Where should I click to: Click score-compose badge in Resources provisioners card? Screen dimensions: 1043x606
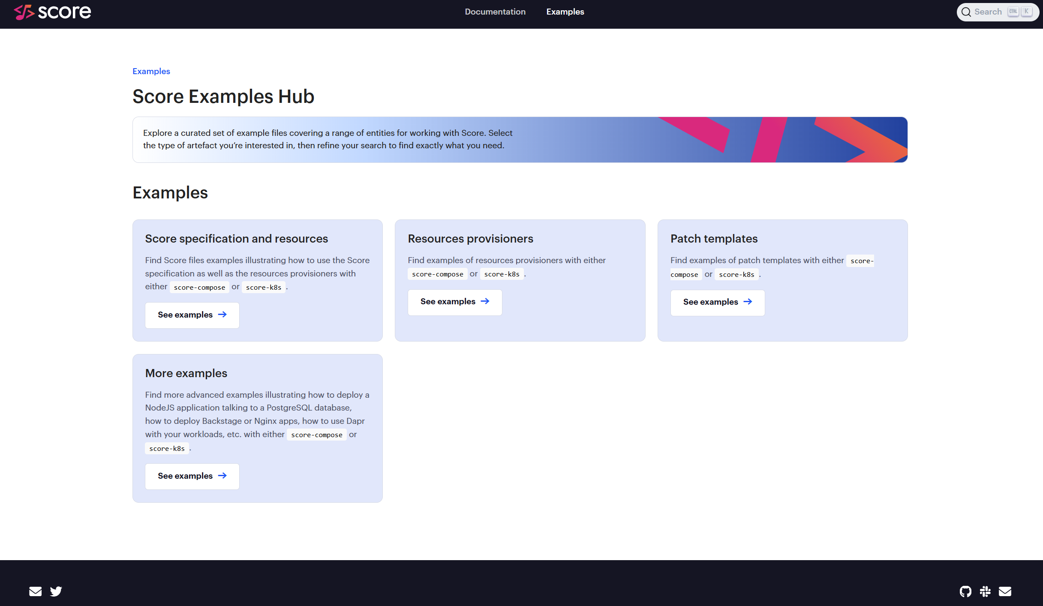tap(437, 274)
